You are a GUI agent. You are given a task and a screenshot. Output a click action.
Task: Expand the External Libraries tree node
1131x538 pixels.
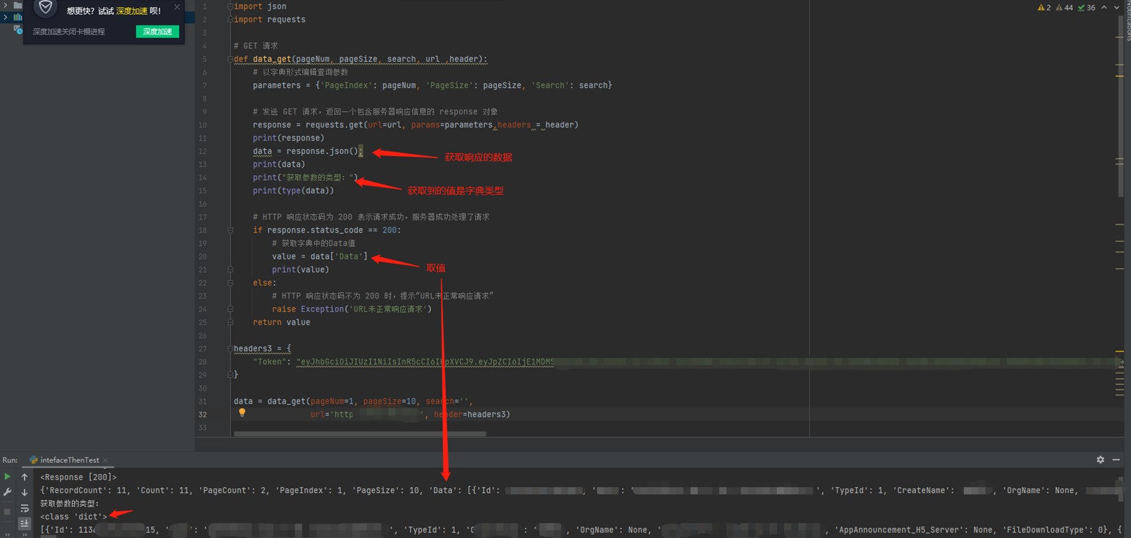[x=6, y=17]
